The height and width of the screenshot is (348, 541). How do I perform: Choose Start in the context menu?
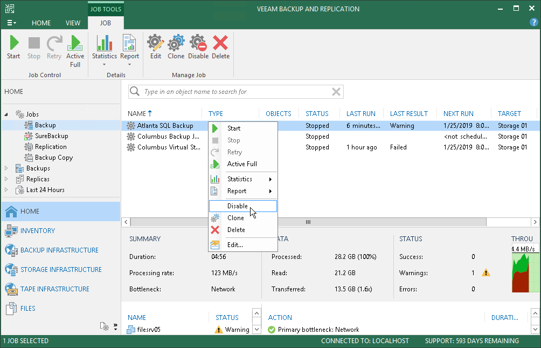click(243, 128)
